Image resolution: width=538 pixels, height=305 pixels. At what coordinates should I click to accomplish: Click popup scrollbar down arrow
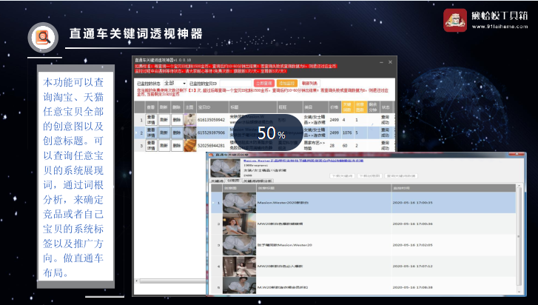pyautogui.click(x=519, y=291)
